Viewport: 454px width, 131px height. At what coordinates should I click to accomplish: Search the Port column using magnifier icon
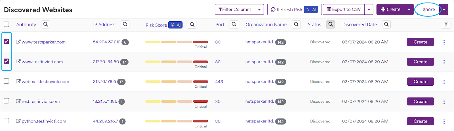point(234,25)
